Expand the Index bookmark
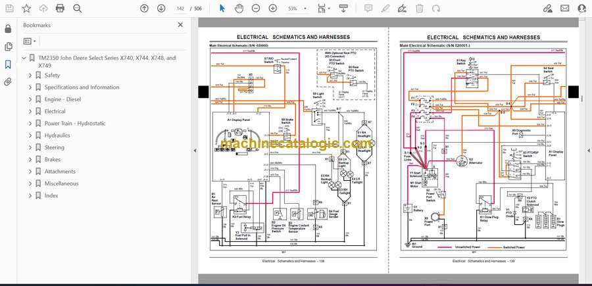Viewport: 592px width, 286px height. coord(30,195)
